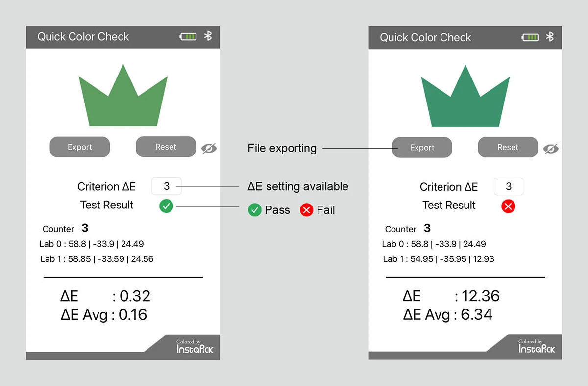Click Lab 1 : 58.85 | -33.59 | 24.56

pos(97,259)
